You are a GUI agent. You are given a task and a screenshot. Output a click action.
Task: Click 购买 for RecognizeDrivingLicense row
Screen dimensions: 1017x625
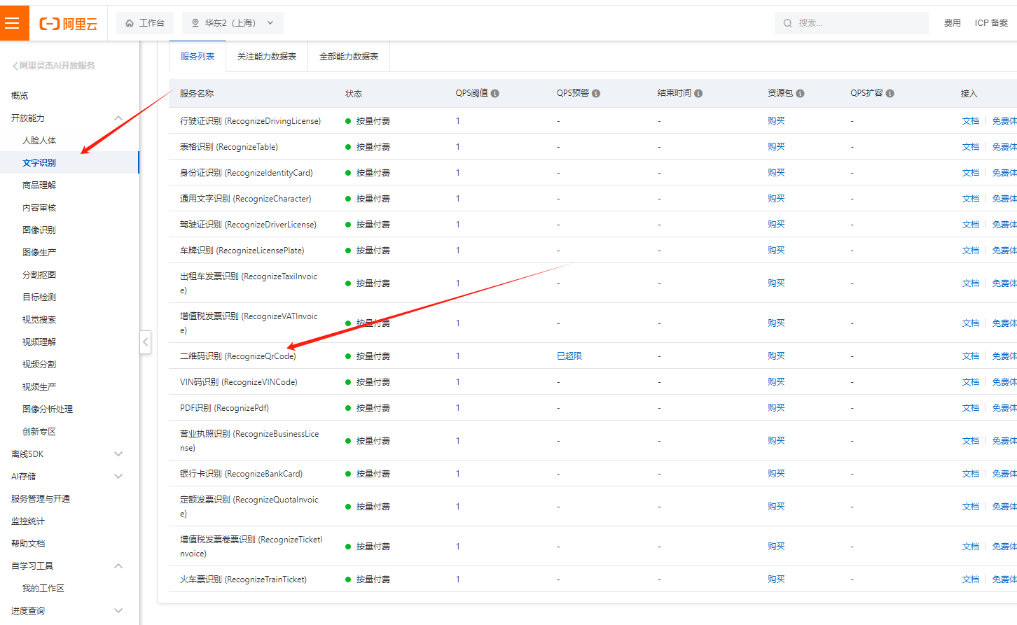point(776,121)
